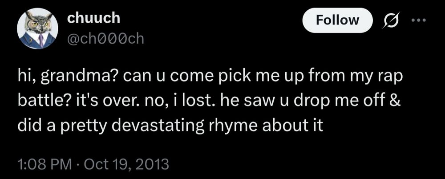The image size is (445, 179).
Task: Click the 1:08 PM timestamp
Action: pos(44,164)
